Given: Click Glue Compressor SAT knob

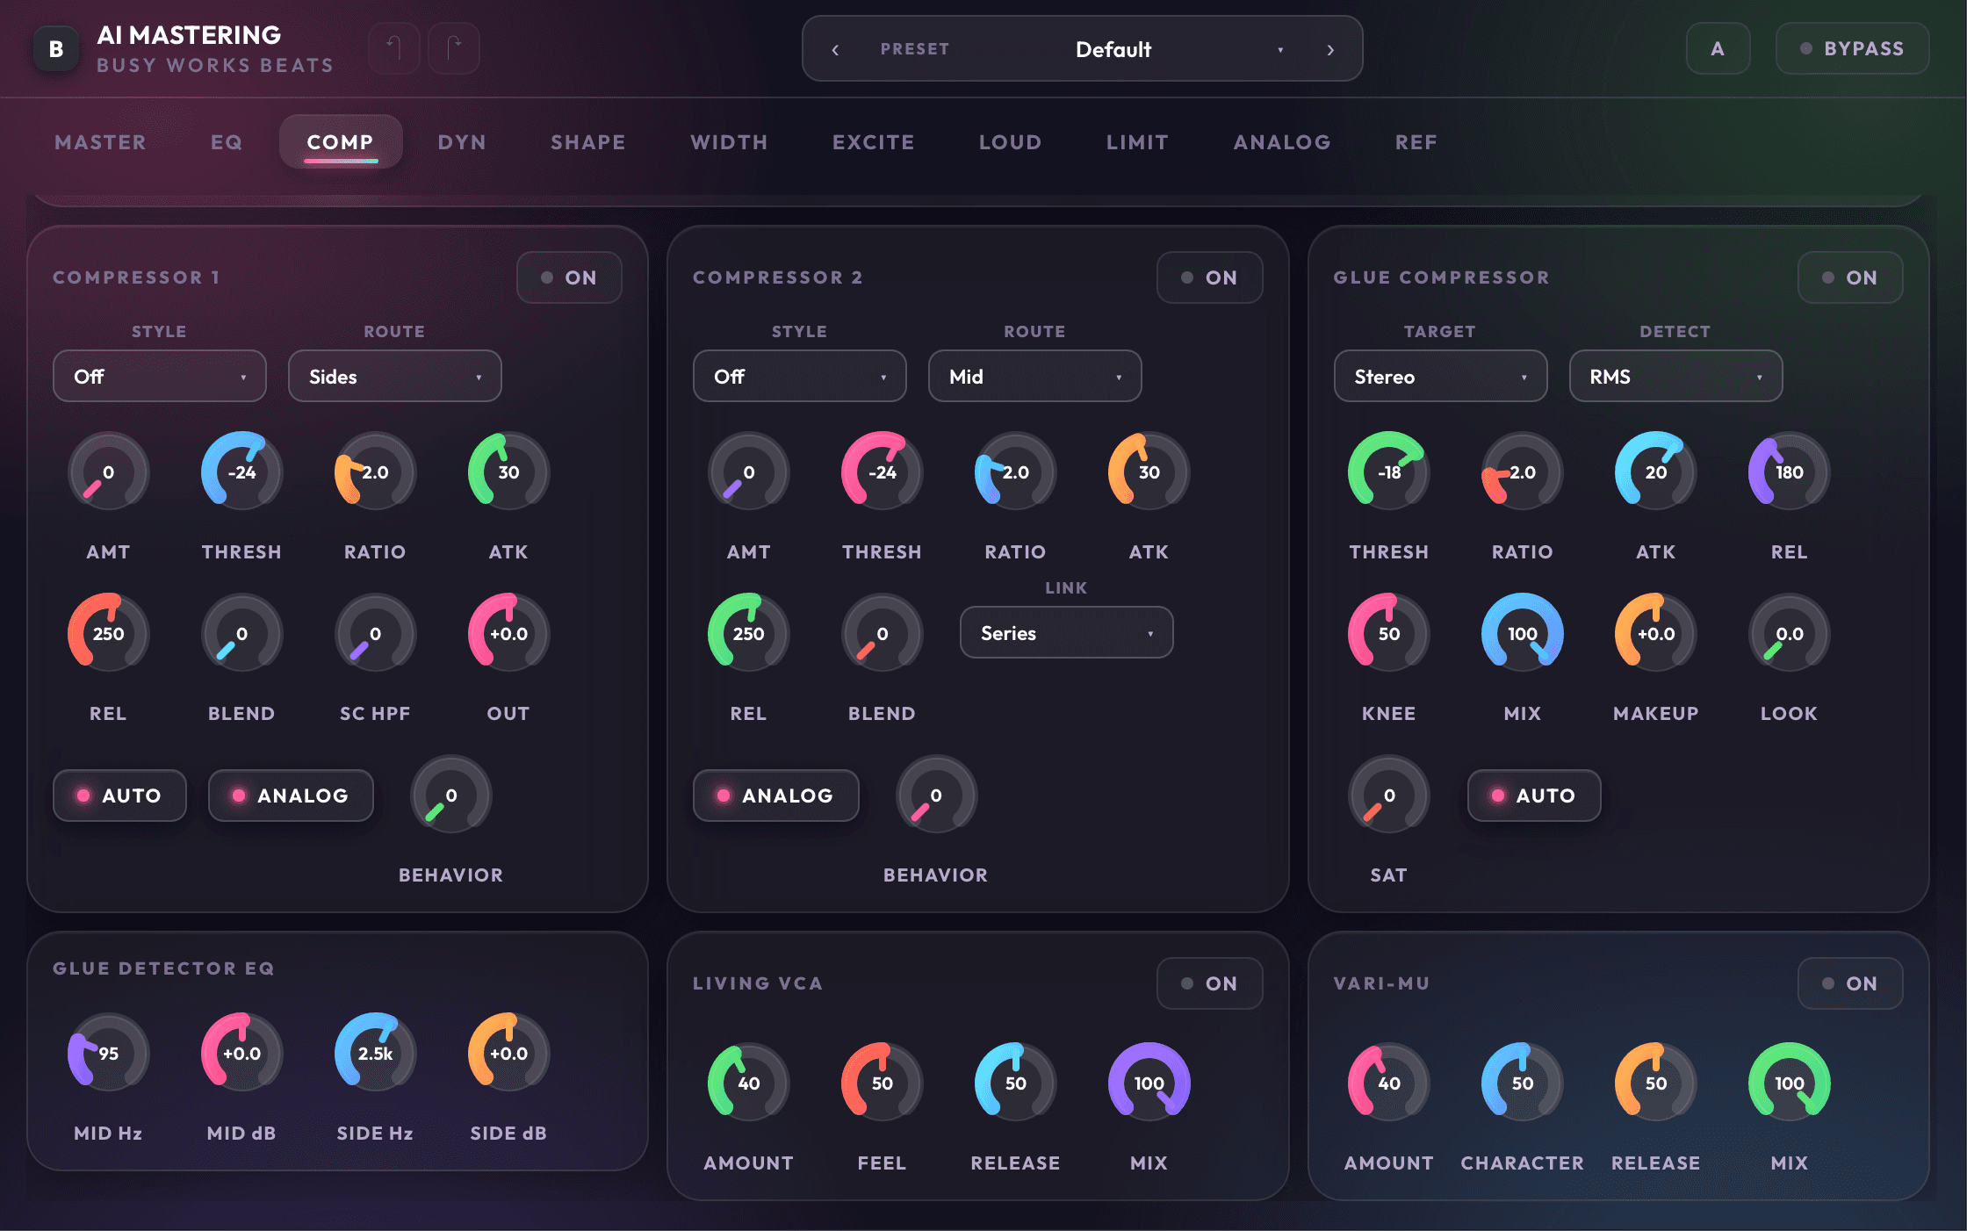Looking at the screenshot, I should [x=1388, y=795].
